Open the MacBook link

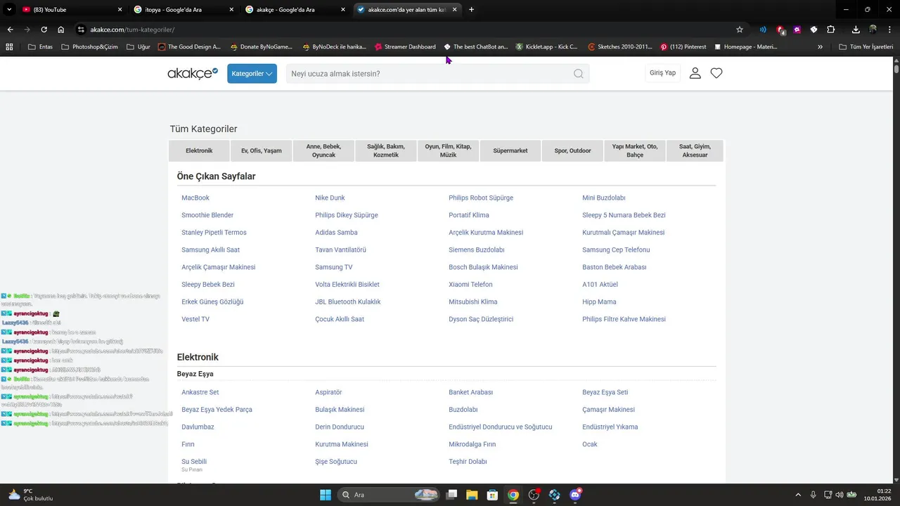(x=195, y=198)
